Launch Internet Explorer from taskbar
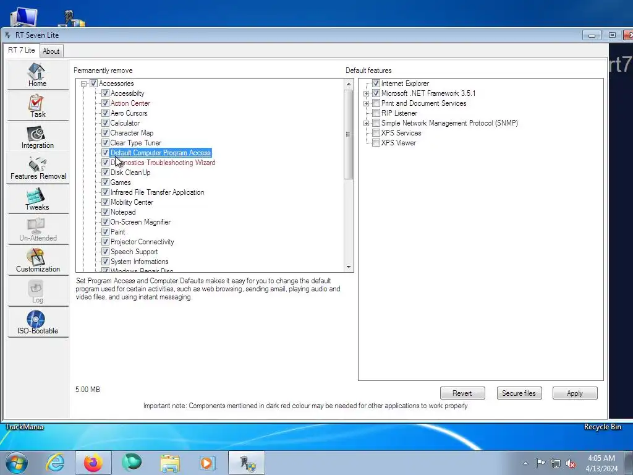633x475 pixels. point(55,463)
